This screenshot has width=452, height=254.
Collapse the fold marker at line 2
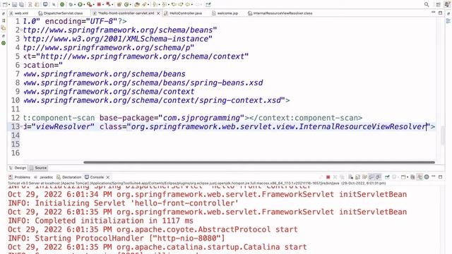coord(21,30)
